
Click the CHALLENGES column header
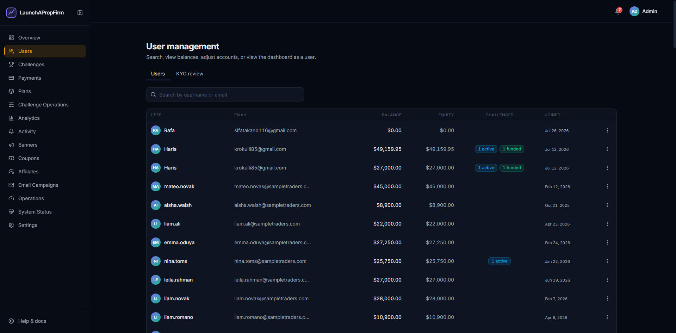click(499, 115)
